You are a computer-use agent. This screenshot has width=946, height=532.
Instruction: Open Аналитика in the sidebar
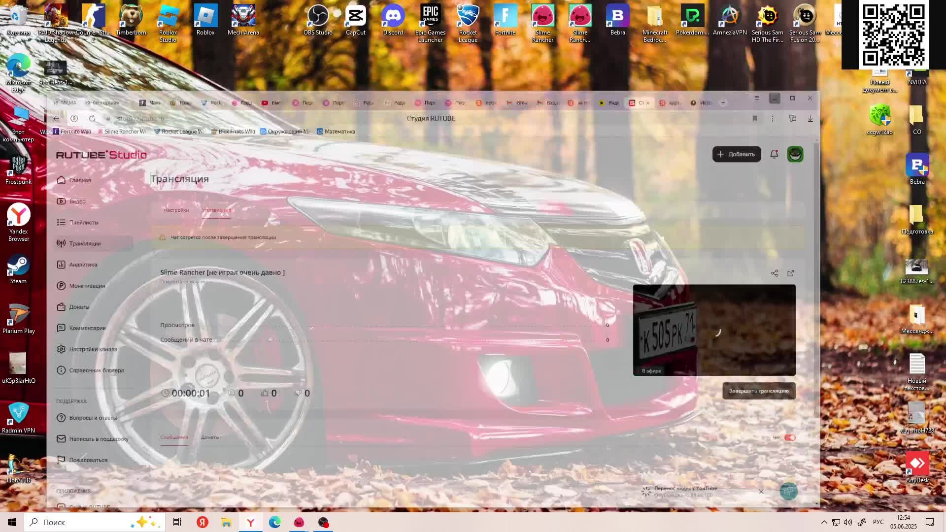tap(83, 265)
